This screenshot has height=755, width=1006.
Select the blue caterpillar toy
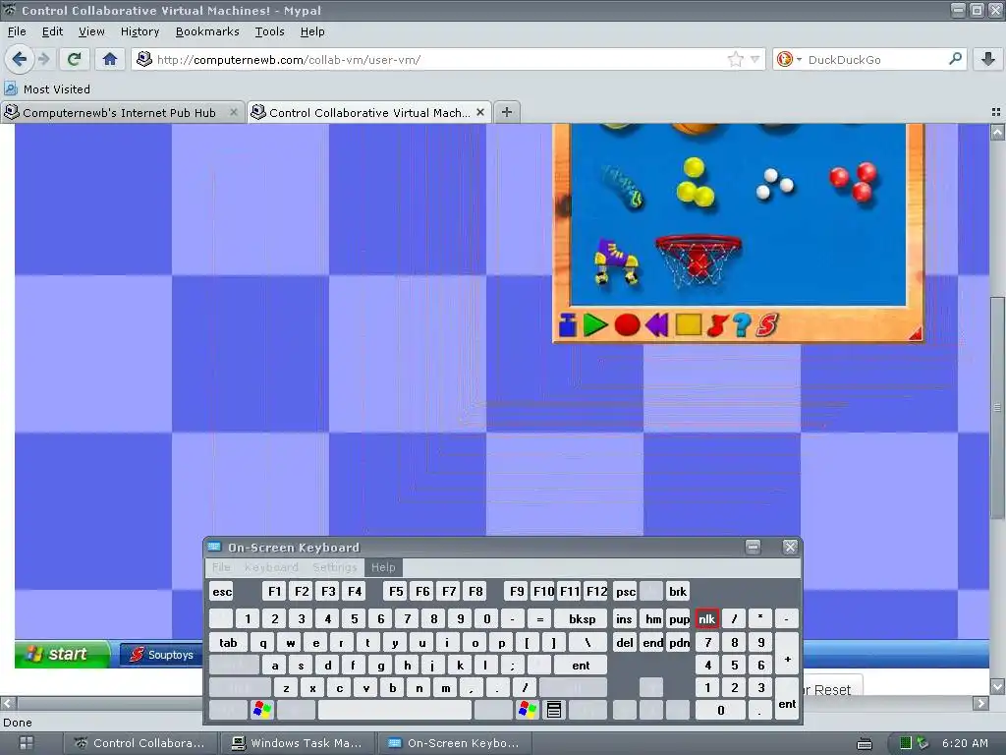point(622,186)
